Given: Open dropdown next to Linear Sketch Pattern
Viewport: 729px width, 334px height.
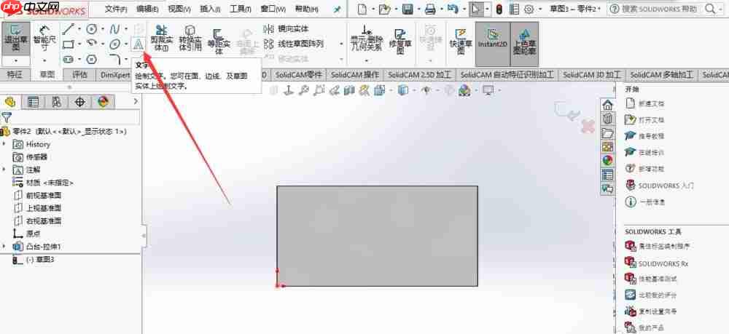Looking at the screenshot, I should pyautogui.click(x=342, y=44).
